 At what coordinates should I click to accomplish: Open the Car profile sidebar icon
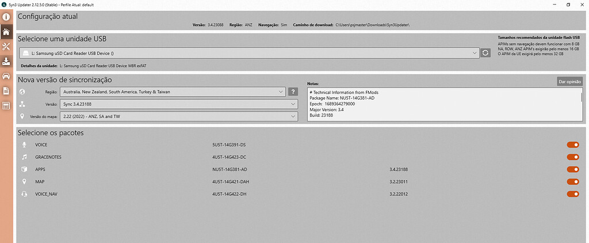point(6,77)
